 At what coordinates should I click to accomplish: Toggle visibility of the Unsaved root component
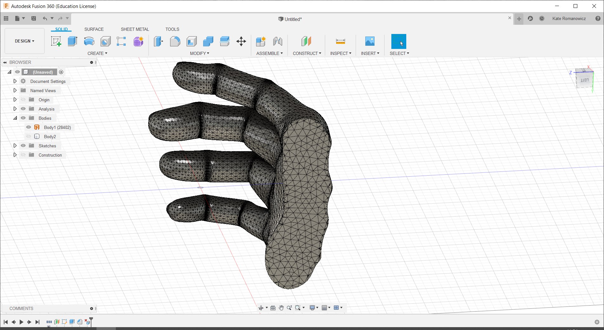tap(17, 72)
